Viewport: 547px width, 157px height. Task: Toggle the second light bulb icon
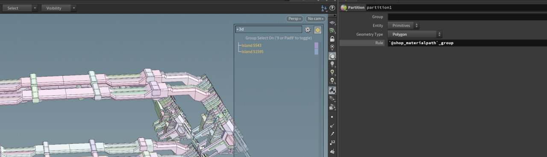332,73
